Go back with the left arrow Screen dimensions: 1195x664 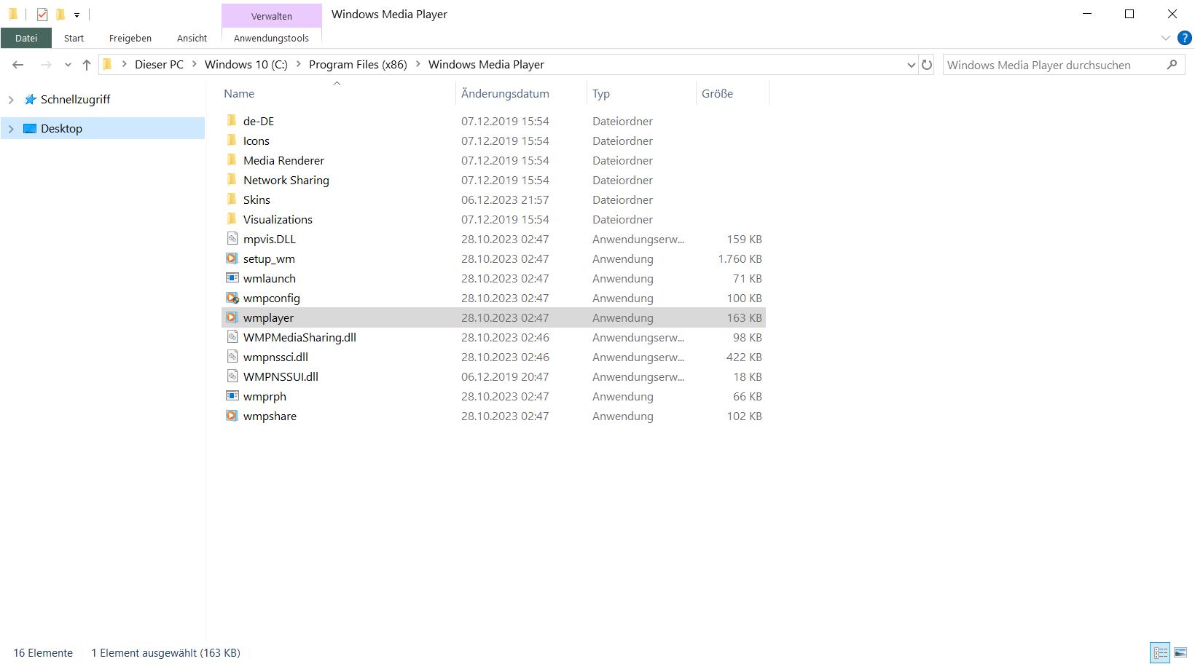(x=18, y=65)
